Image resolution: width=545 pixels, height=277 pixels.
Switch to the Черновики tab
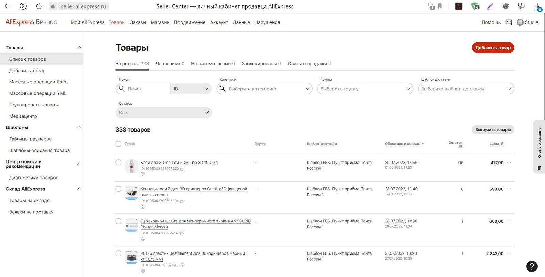170,64
